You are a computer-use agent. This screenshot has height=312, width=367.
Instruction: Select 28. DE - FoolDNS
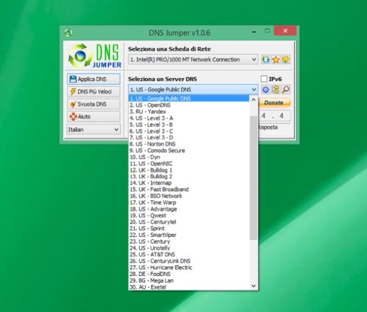[x=189, y=274]
